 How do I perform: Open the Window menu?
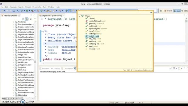click(51, 7)
